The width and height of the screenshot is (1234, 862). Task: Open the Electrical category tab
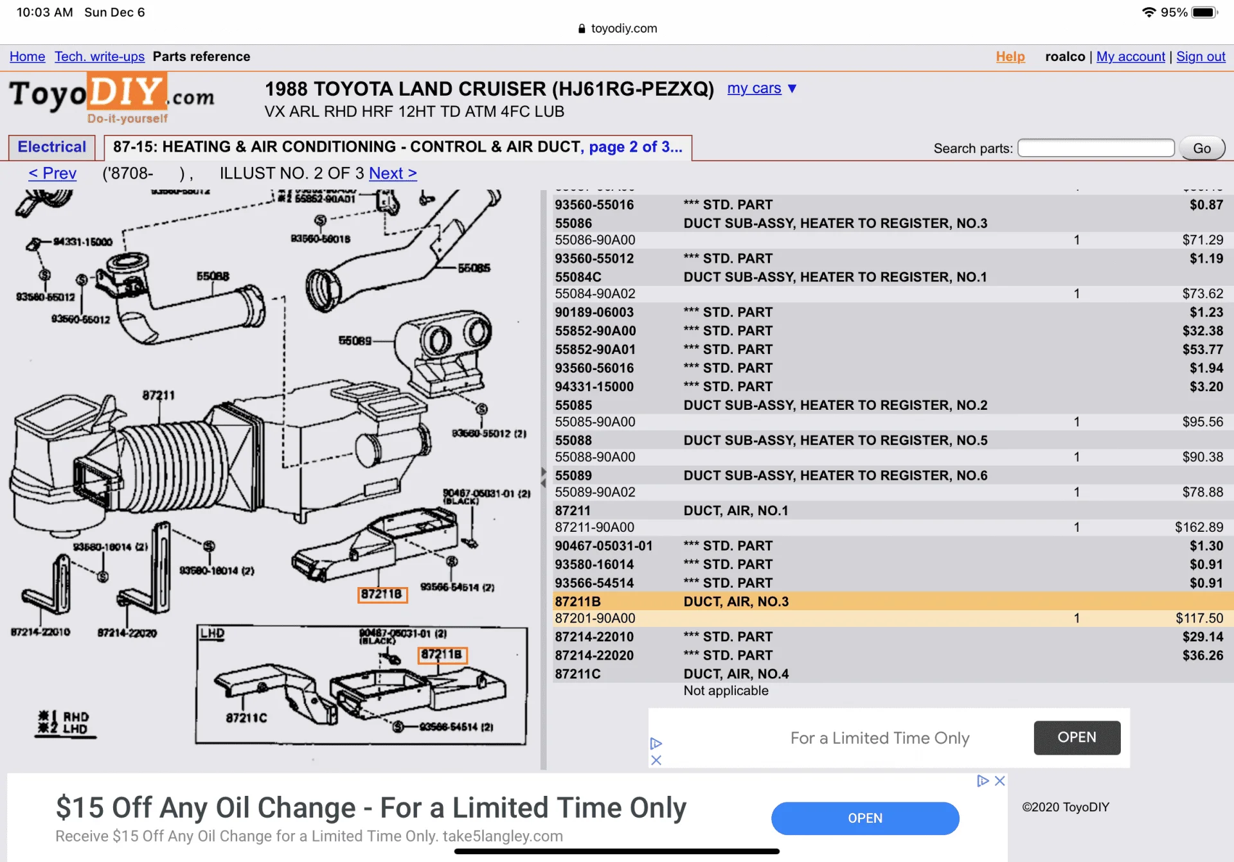[x=52, y=147]
